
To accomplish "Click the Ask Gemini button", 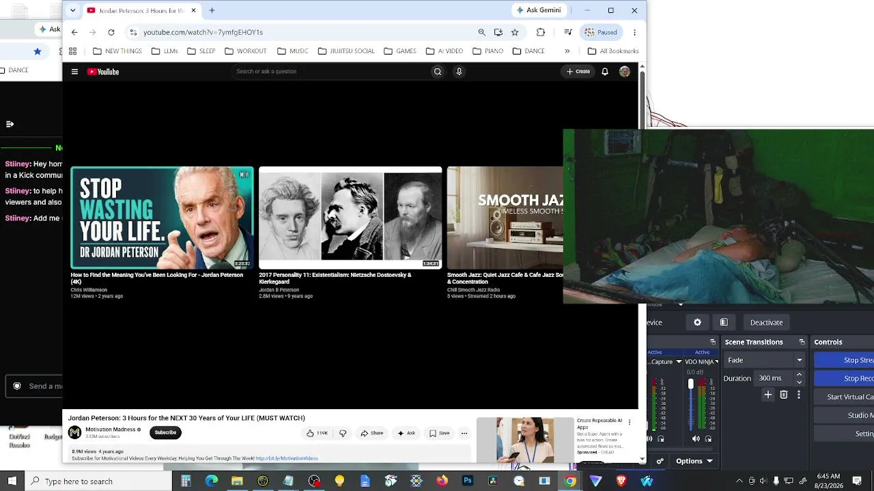I will (x=539, y=10).
